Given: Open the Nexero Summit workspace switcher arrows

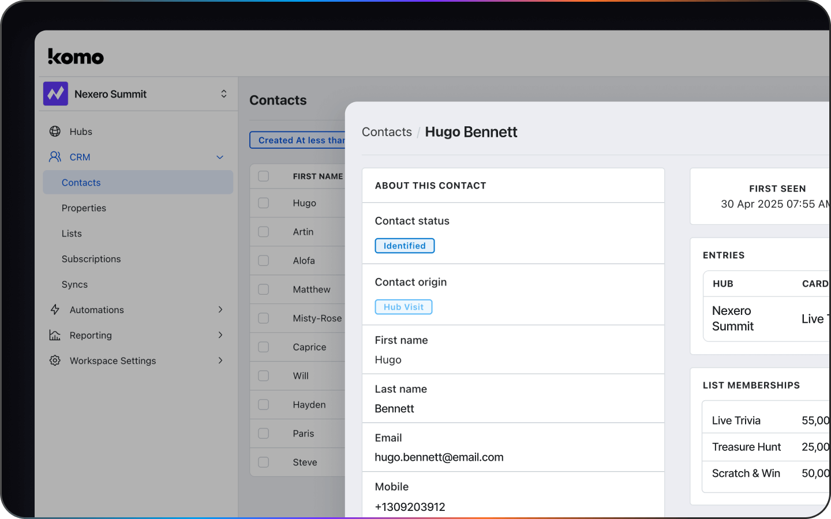Looking at the screenshot, I should tap(223, 93).
